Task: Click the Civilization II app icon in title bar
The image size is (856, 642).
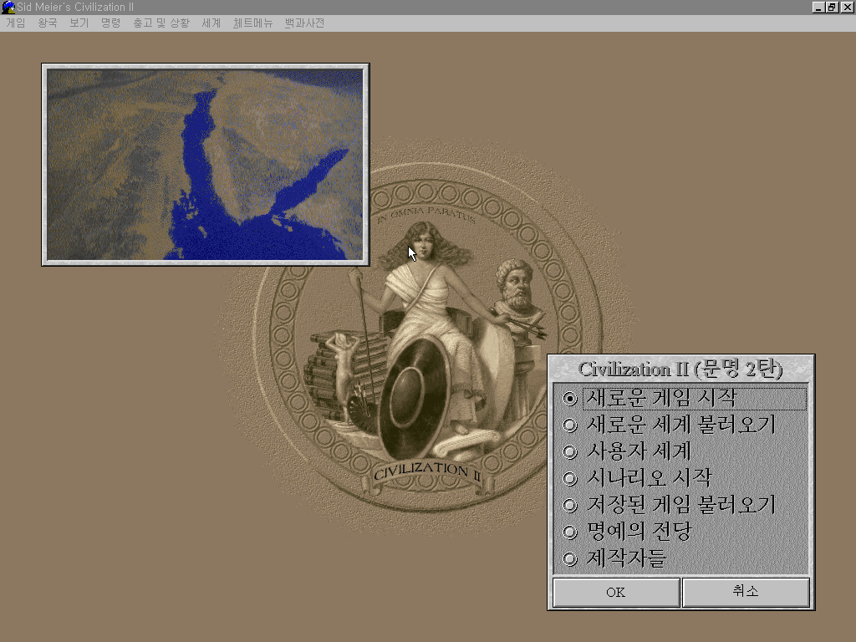Action: 8,7
